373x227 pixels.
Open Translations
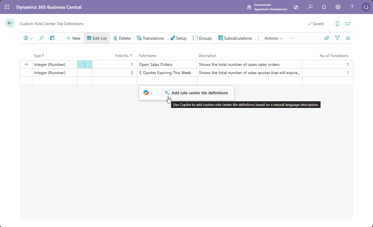pos(150,38)
